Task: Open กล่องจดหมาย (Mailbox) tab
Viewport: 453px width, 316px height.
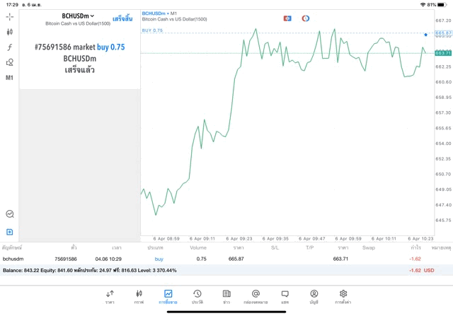Action: [x=256, y=297]
